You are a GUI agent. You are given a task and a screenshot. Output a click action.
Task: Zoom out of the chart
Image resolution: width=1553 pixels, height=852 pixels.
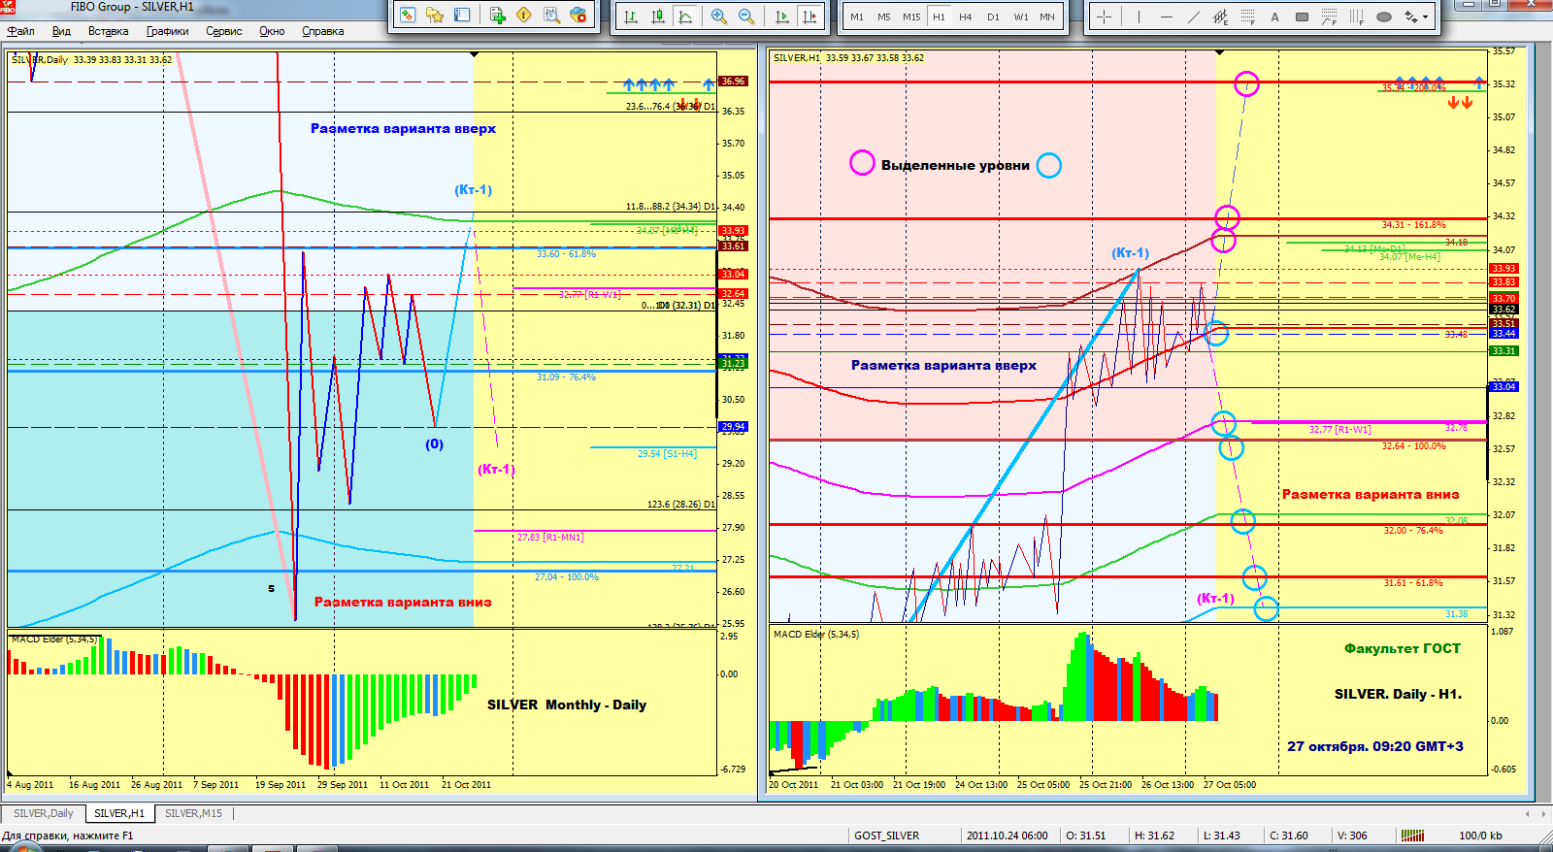(x=746, y=16)
